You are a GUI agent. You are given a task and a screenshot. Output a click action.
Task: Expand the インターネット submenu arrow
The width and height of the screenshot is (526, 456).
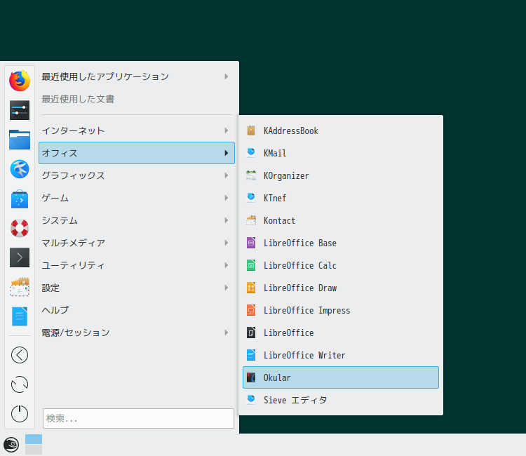227,130
